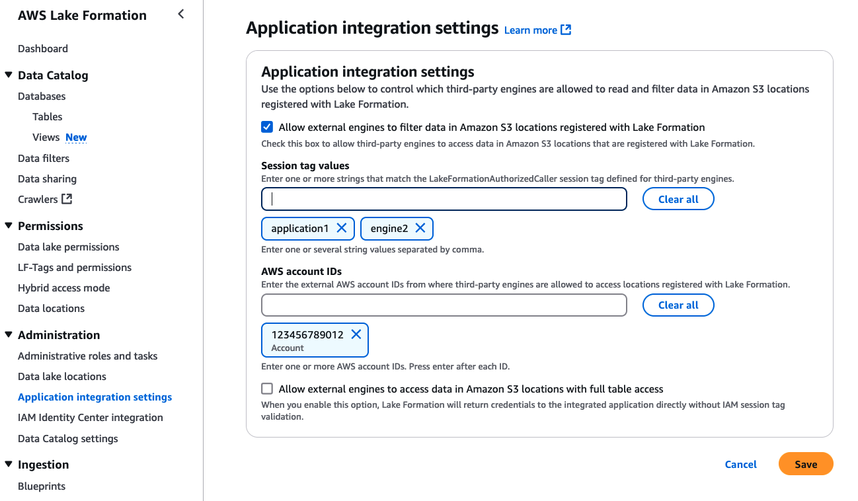This screenshot has width=858, height=501.
Task: Collapse the Ingestion section
Action: pos(9,464)
